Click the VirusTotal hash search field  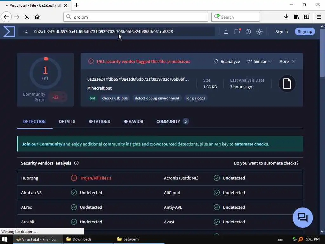[117, 31]
